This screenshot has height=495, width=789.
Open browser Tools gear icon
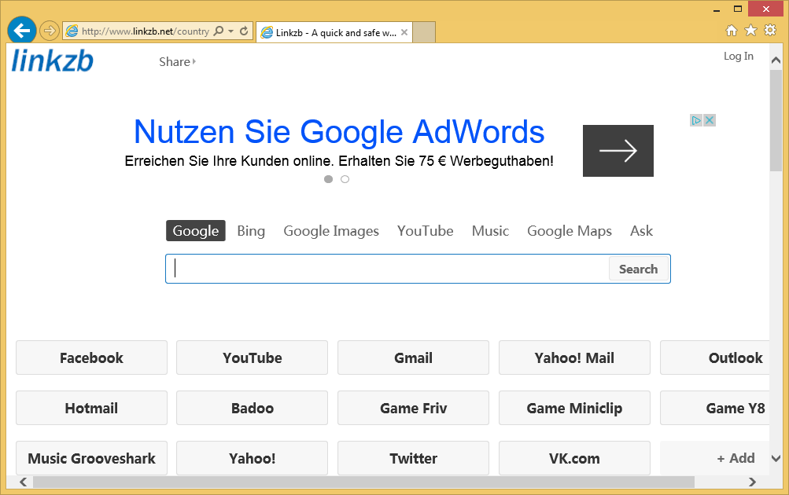click(769, 31)
